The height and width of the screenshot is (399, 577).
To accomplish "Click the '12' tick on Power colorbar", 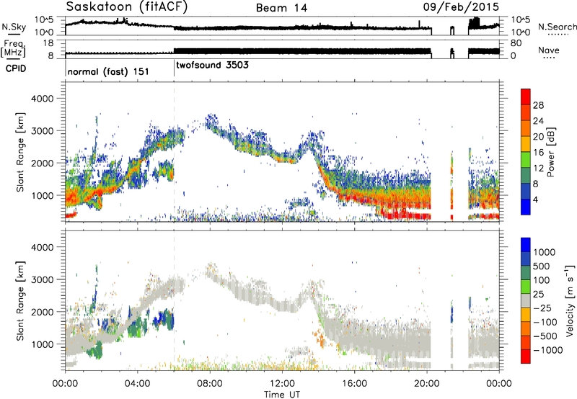I will (538, 169).
